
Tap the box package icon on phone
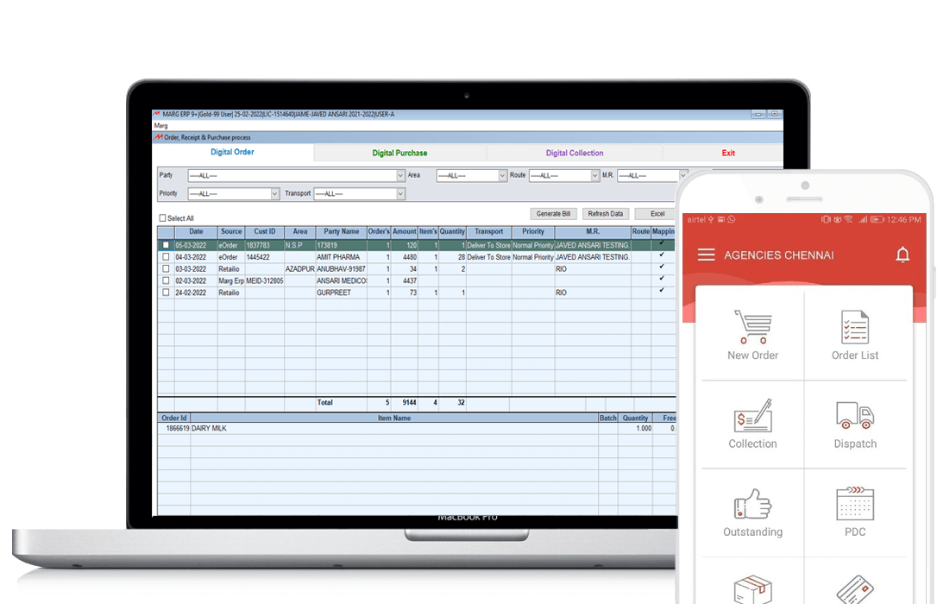752,589
